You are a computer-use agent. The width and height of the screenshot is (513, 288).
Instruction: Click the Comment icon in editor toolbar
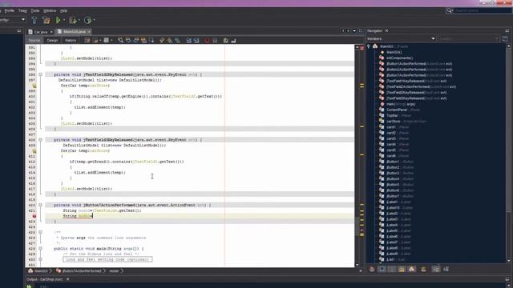[x=226, y=40]
